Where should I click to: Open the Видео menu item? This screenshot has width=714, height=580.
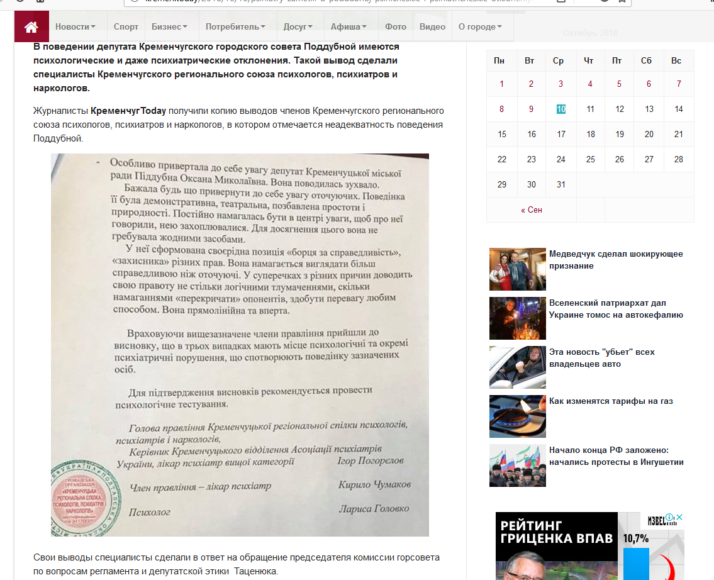432,27
